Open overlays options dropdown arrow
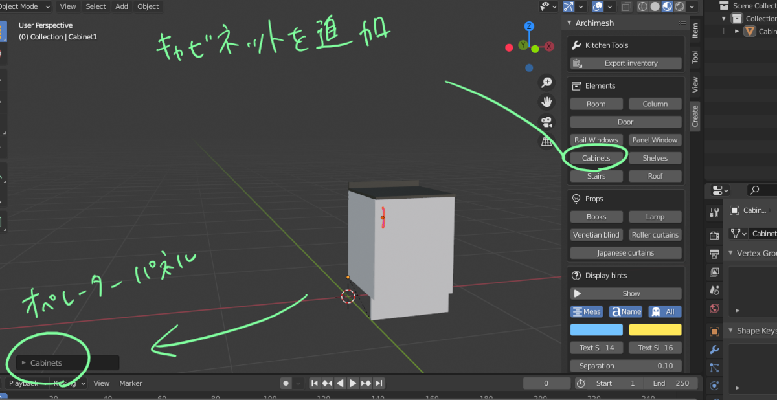Screen dimensions: 777x400 pos(610,6)
